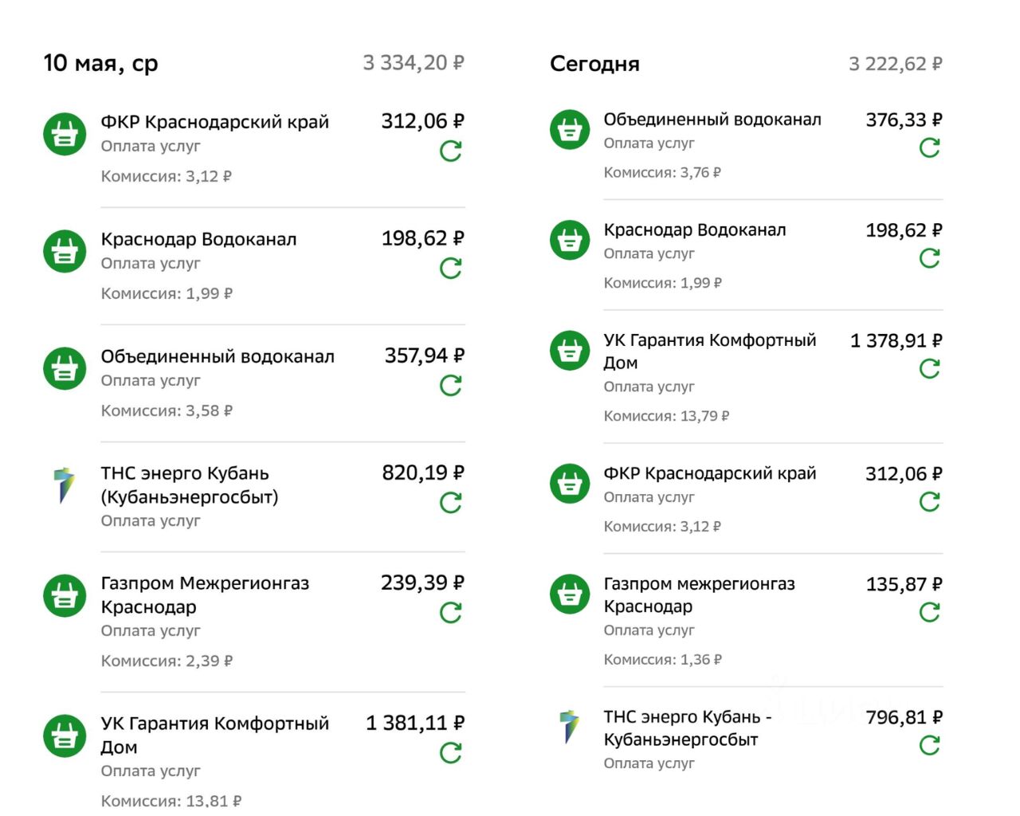Repeat the 820,19 ₽ ТНС энерго payment
This screenshot has height=816, width=1020.
click(x=451, y=503)
